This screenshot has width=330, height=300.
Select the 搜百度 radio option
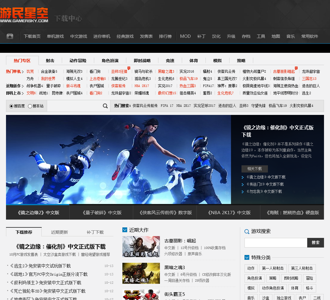point(11,106)
